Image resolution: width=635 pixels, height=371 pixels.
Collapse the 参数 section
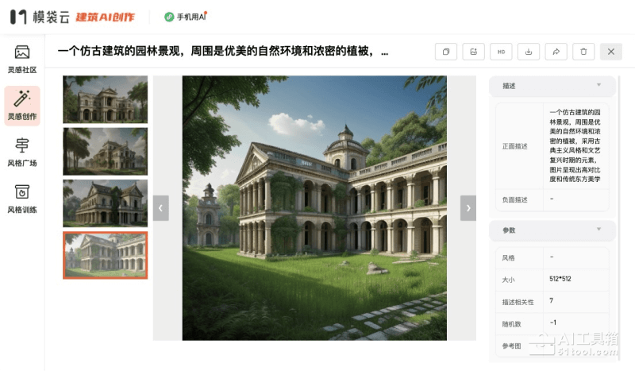pyautogui.click(x=598, y=230)
